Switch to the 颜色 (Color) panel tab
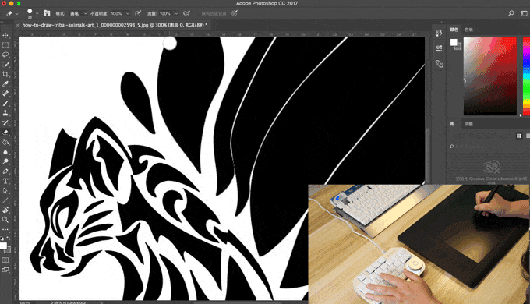530x304 pixels. click(454, 30)
